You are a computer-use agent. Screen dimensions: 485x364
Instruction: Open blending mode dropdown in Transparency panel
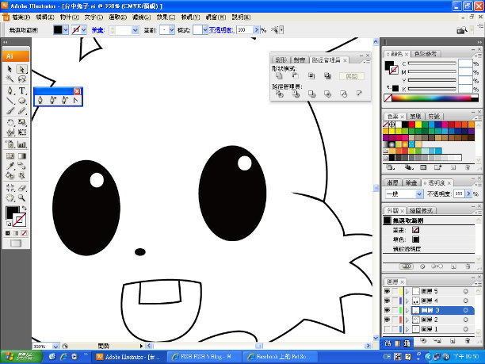coord(419,194)
